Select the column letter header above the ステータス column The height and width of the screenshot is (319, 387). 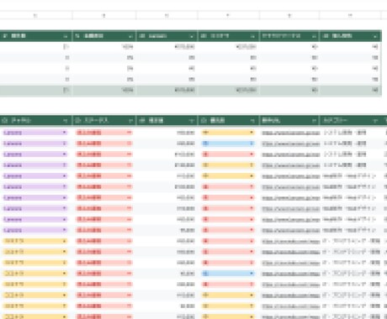pyautogui.click(x=104, y=16)
